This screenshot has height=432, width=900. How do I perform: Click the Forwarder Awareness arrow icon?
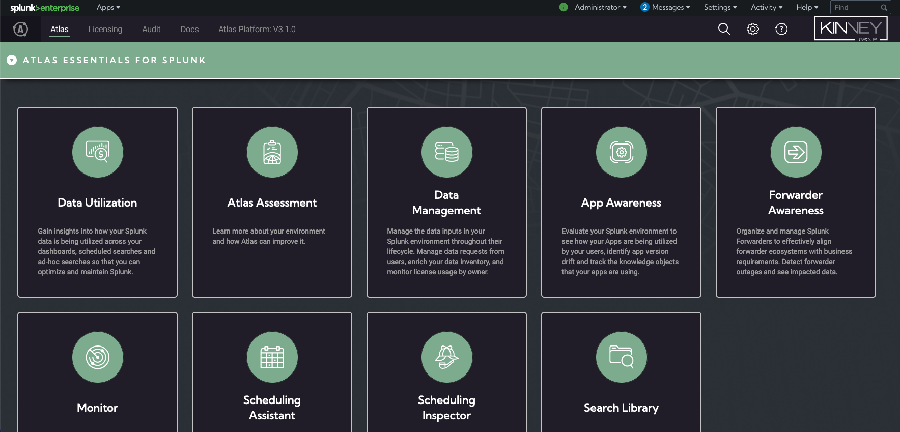click(796, 152)
